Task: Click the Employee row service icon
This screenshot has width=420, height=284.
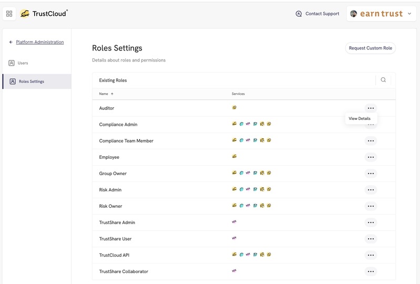Action: coord(234,156)
